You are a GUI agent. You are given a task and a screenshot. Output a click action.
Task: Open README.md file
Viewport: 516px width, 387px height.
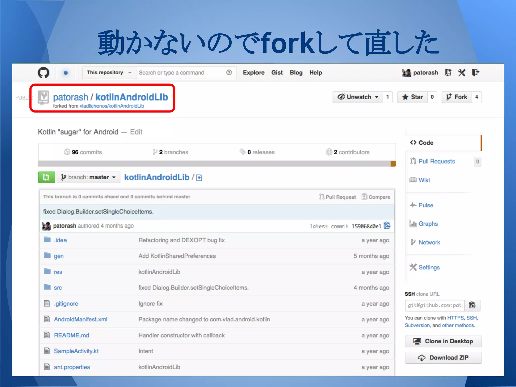[x=72, y=335]
